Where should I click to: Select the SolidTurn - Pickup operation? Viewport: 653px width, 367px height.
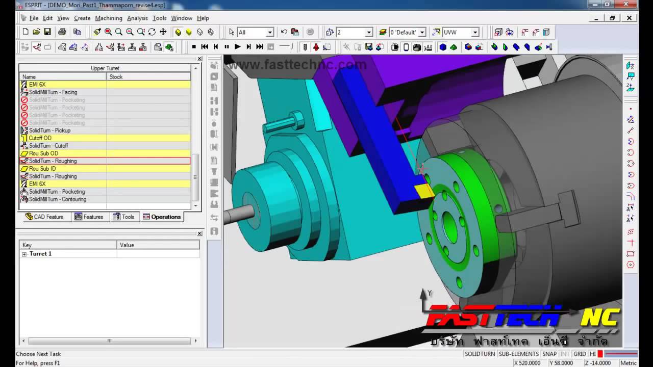click(105, 130)
